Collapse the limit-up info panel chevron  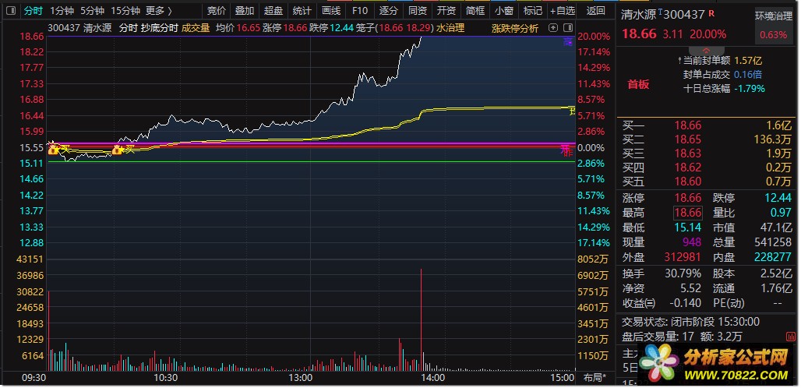coord(707,50)
